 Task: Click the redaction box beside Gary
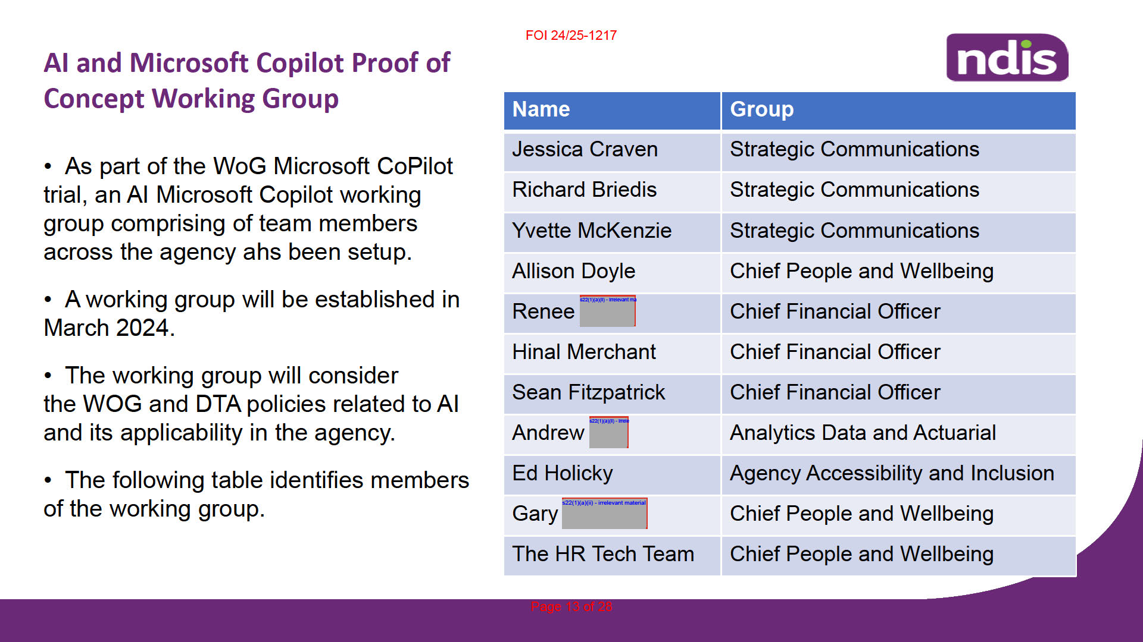[x=604, y=514]
